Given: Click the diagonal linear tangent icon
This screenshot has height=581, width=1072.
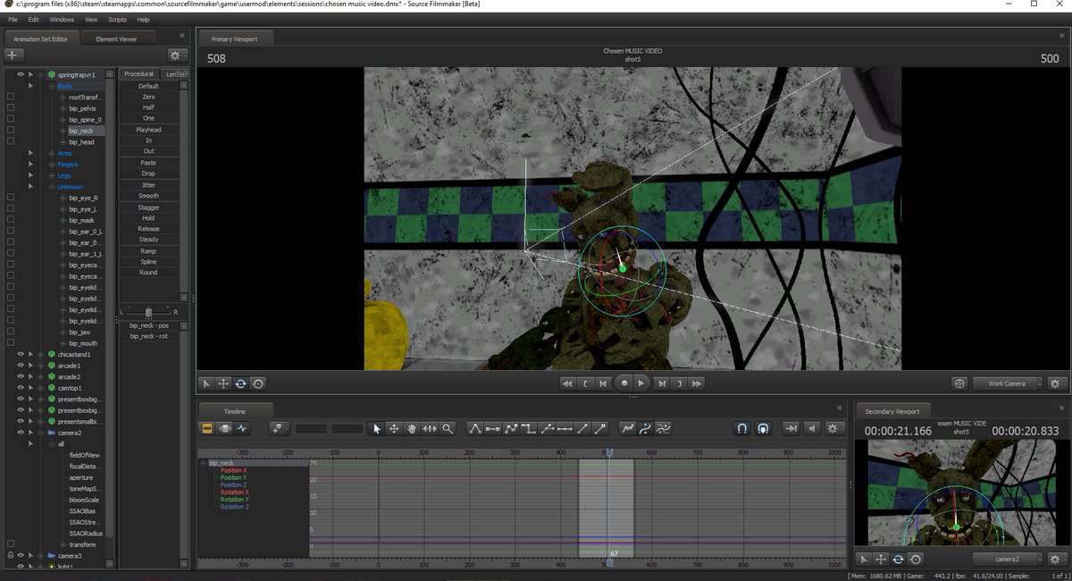Looking at the screenshot, I should click(582, 428).
